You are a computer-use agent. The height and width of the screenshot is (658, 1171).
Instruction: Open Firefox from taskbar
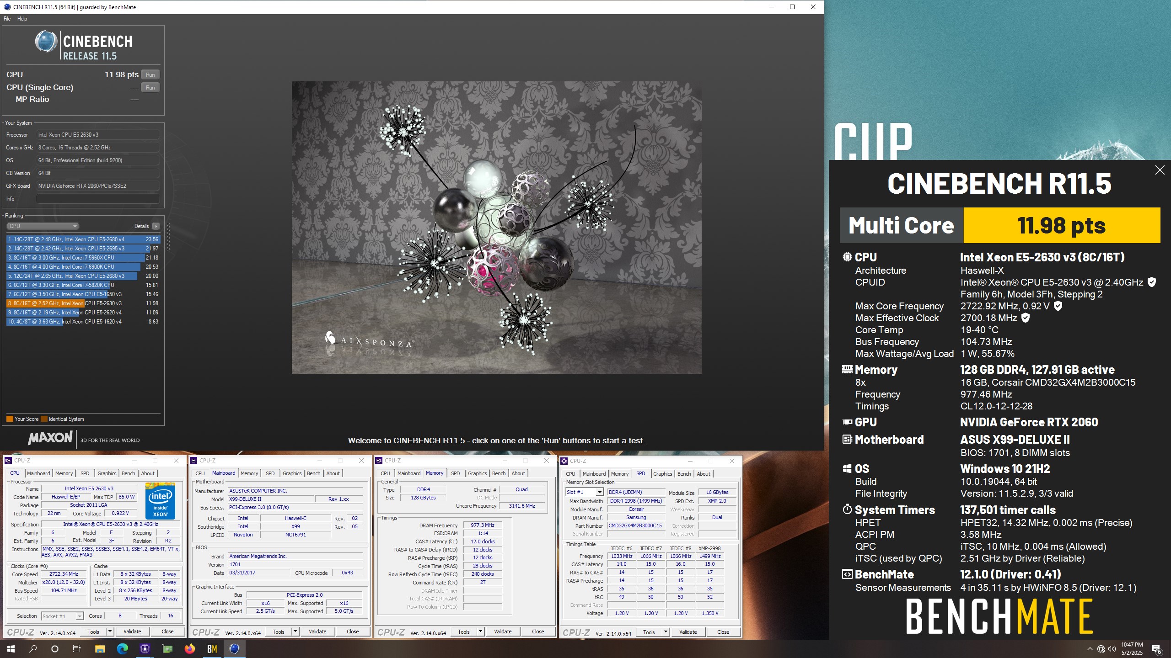(189, 648)
